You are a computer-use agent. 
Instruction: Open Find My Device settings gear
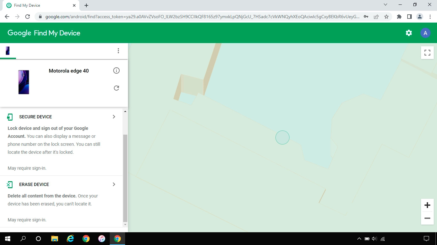tap(409, 33)
